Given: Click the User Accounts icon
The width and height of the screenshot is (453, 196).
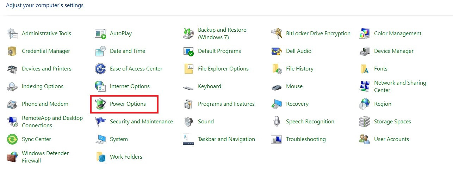Looking at the screenshot, I should pos(365,139).
